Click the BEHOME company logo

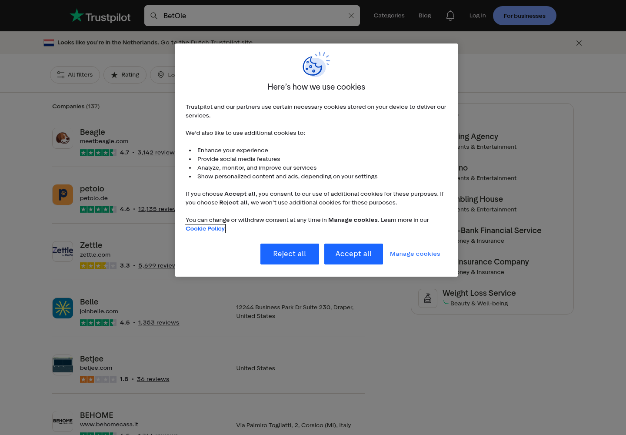pos(63,422)
